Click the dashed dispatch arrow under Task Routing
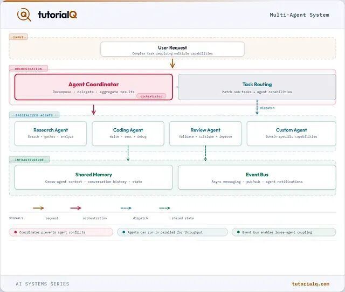The width and height of the screenshot is (345, 292). [x=257, y=107]
